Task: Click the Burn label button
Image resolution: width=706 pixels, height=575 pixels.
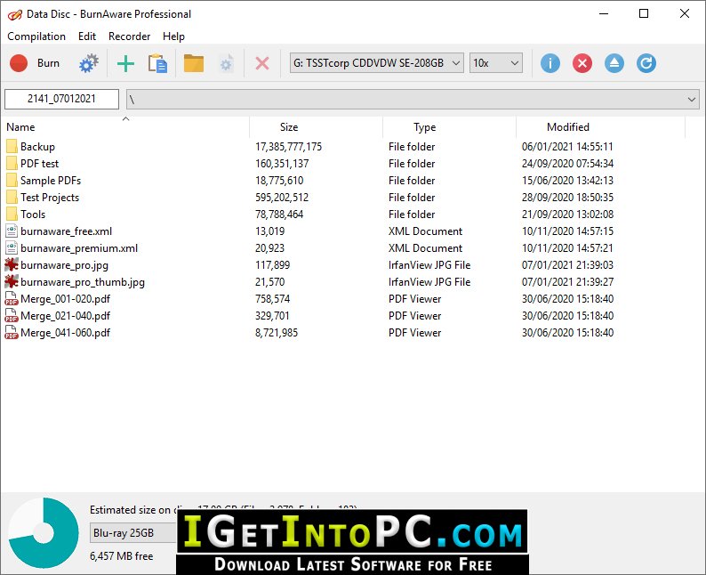Action: pyautogui.click(x=48, y=63)
